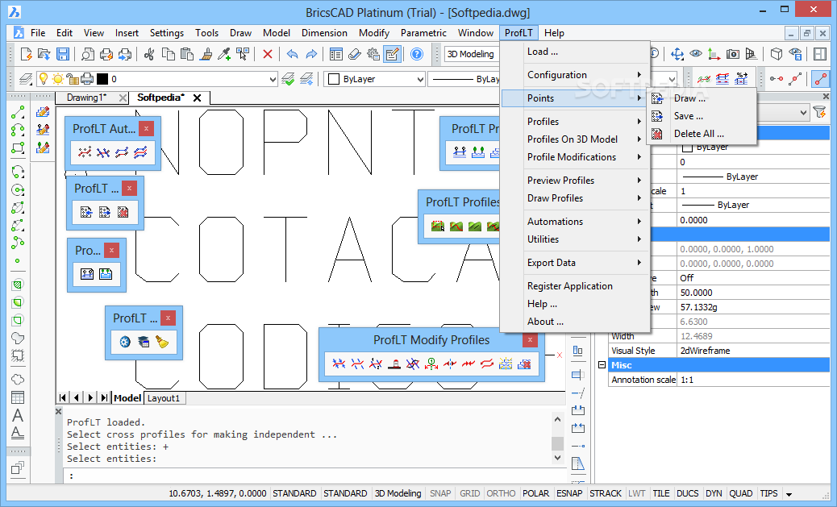
Task: Toggle POLAR in status bar
Action: coord(536,493)
